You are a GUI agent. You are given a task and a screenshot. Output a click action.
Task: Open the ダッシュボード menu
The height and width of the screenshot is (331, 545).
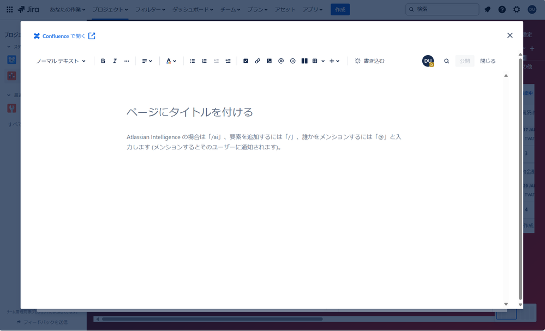[193, 9]
